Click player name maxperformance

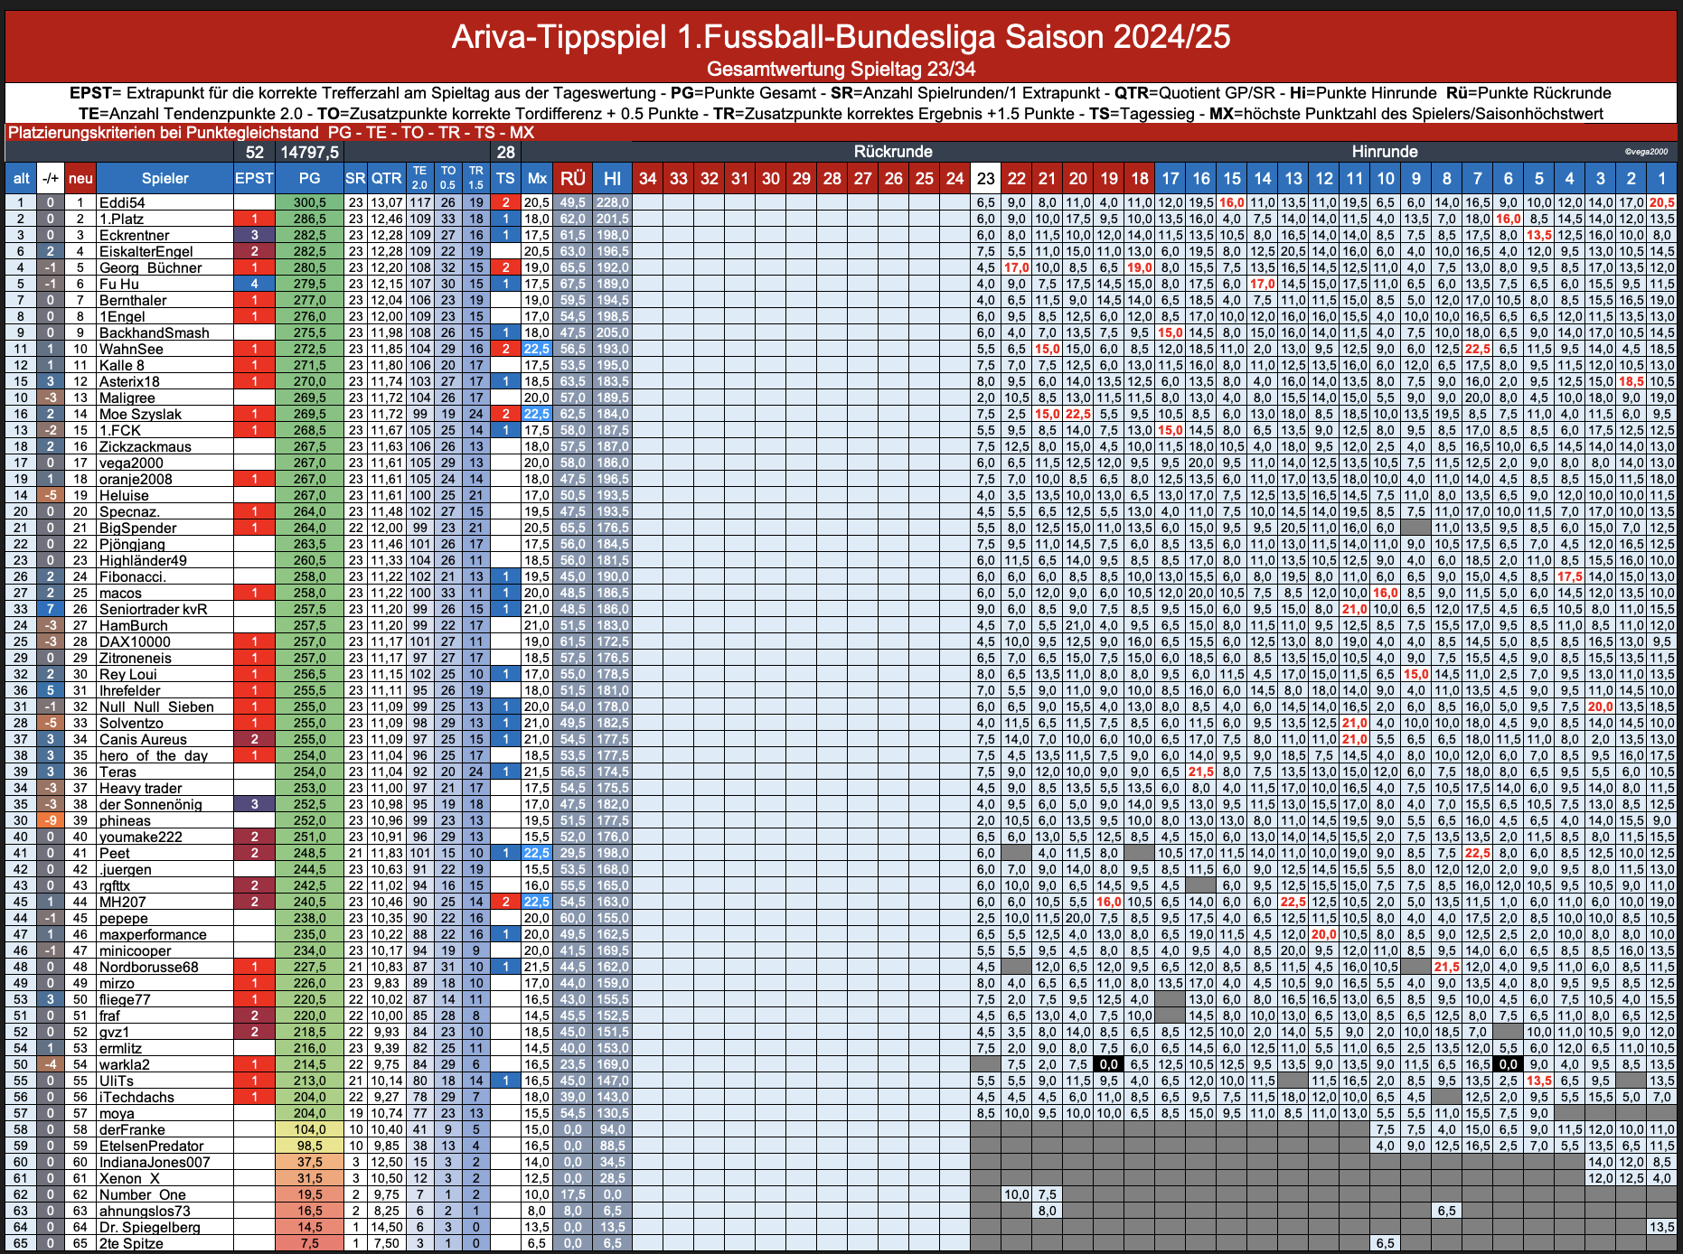pyautogui.click(x=153, y=934)
